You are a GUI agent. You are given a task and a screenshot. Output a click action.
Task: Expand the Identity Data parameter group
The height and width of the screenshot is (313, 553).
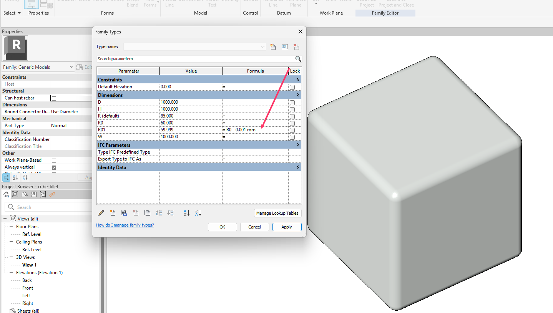coord(297,167)
